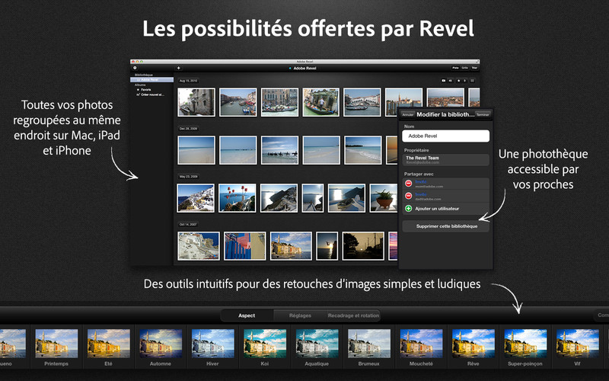Open the narrow canal stone building photo

tap(196, 102)
